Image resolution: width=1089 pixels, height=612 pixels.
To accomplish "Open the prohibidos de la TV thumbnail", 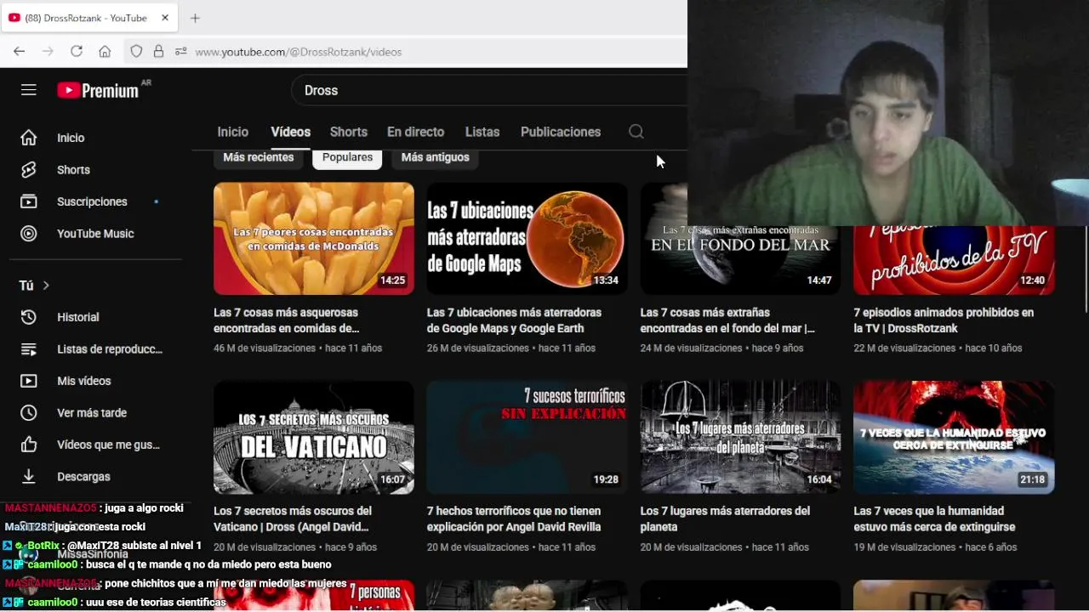I will (954, 260).
